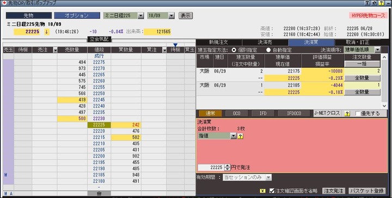The width and height of the screenshot is (392, 198).
Task: Open the 取消・訂正 tab
Action: (x=358, y=42)
